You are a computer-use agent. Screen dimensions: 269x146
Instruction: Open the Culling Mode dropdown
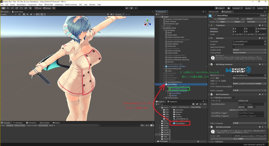[x=249, y=53]
